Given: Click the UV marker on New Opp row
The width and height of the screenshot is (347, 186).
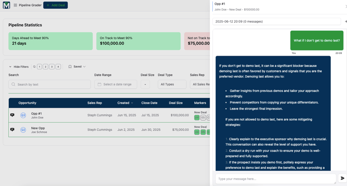Looking at the screenshot, I should coord(197,132).
